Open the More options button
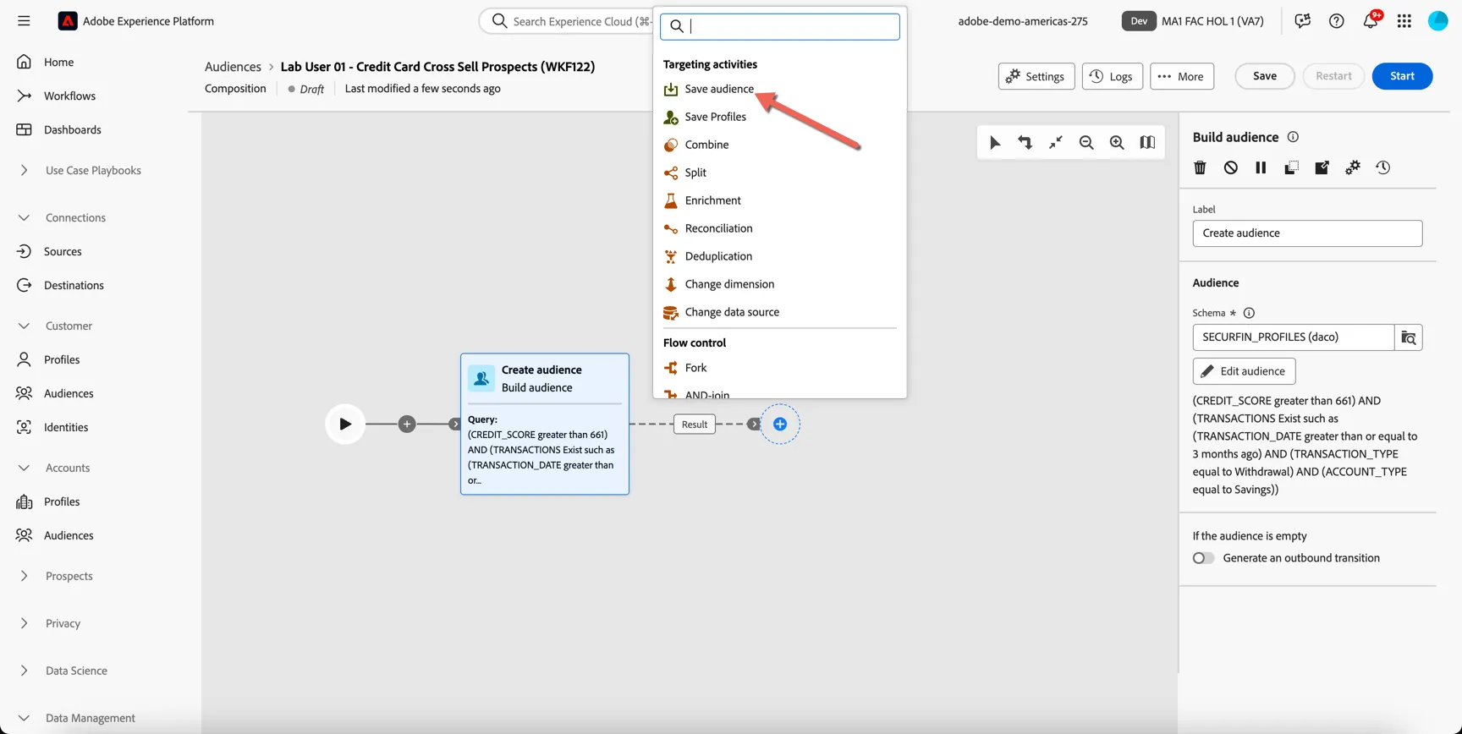Screen dimensions: 1462x734 point(1182,76)
